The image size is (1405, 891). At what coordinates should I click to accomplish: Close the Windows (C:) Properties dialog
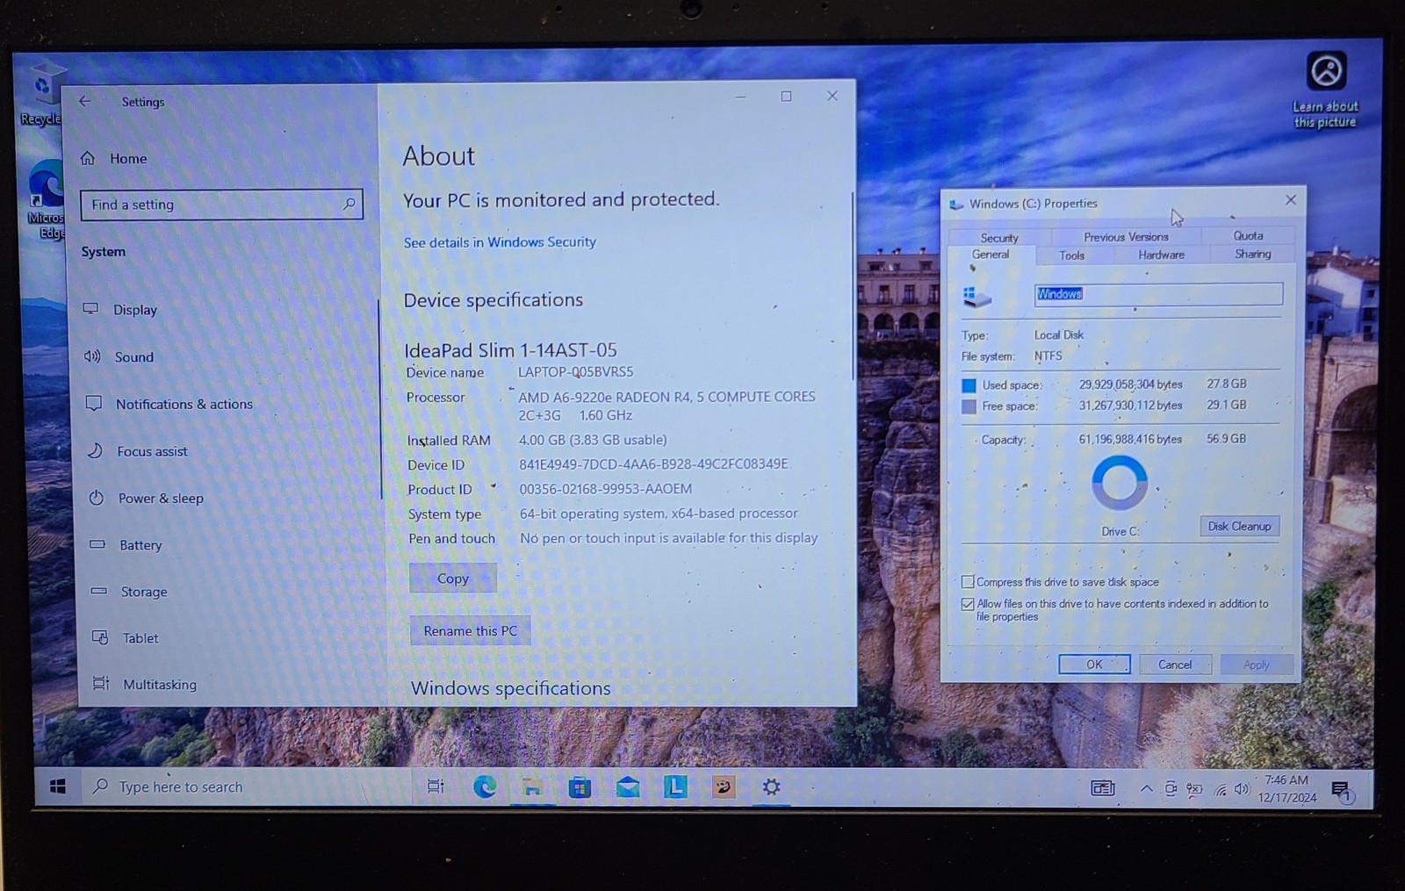1290,200
